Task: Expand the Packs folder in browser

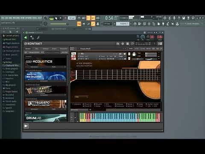Action: coord(6,88)
